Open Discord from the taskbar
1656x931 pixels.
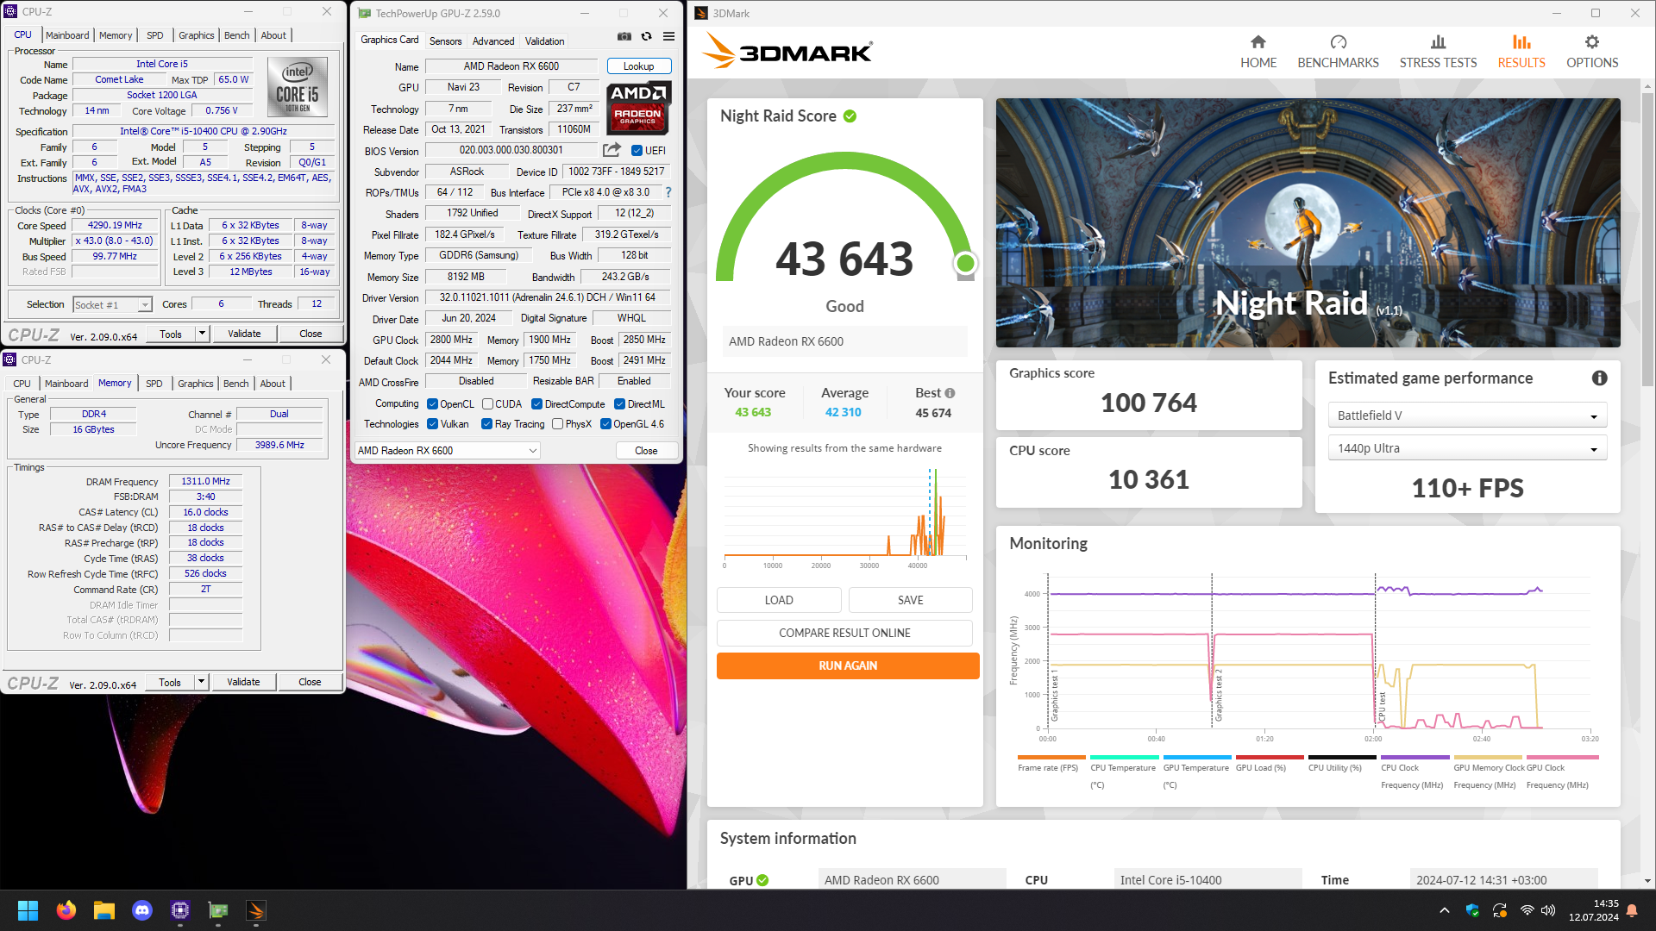pos(142,910)
